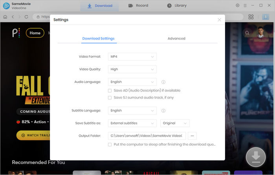The height and width of the screenshot is (175, 275).
Task: Click the Coming August badge
Action: [x=34, y=111]
